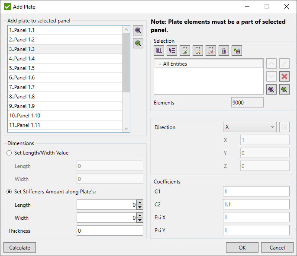
Task: Expand the All Entities tree node
Action: pyautogui.click(x=160, y=64)
